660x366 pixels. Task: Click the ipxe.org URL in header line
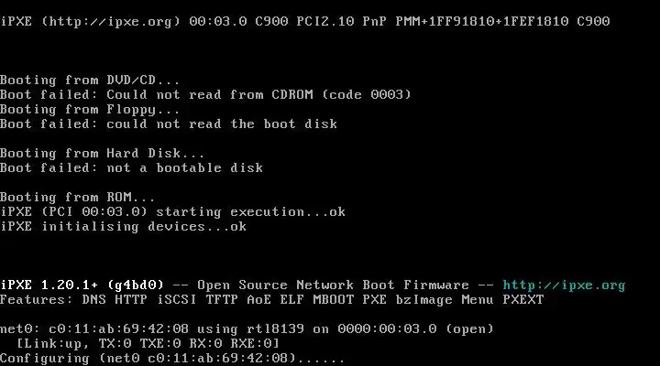coord(111,21)
